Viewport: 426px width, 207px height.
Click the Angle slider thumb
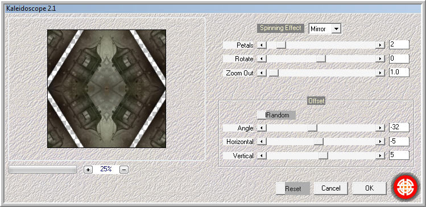(x=312, y=128)
